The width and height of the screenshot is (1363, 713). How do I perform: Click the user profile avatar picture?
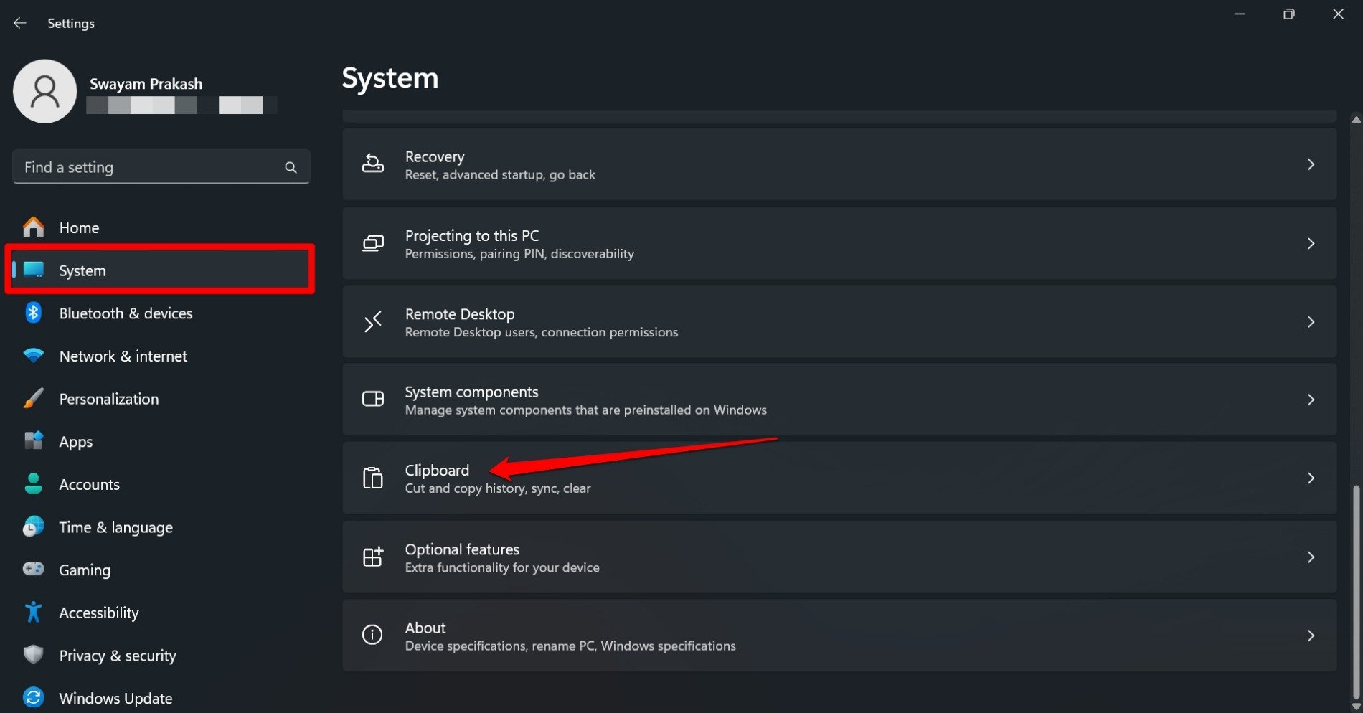click(44, 92)
